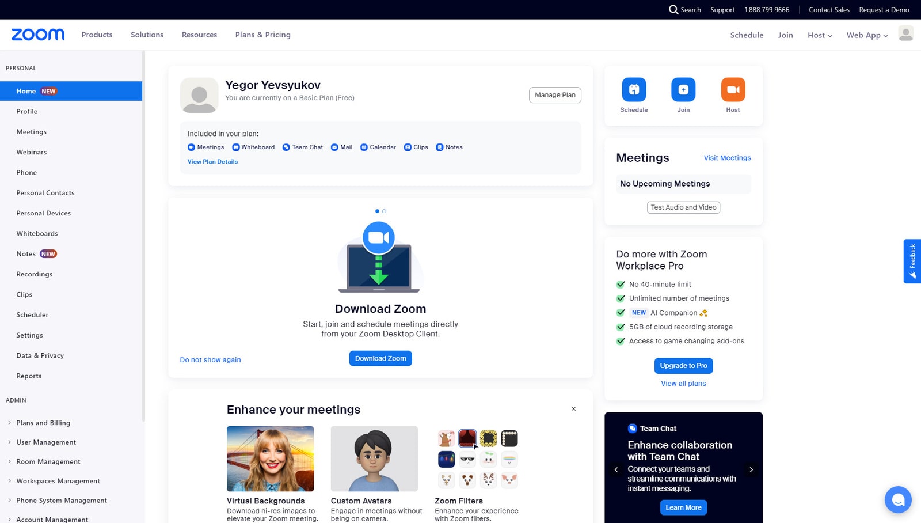This screenshot has width=921, height=523.
Task: Open Zoom Filters thumbnail
Action: [x=478, y=458]
